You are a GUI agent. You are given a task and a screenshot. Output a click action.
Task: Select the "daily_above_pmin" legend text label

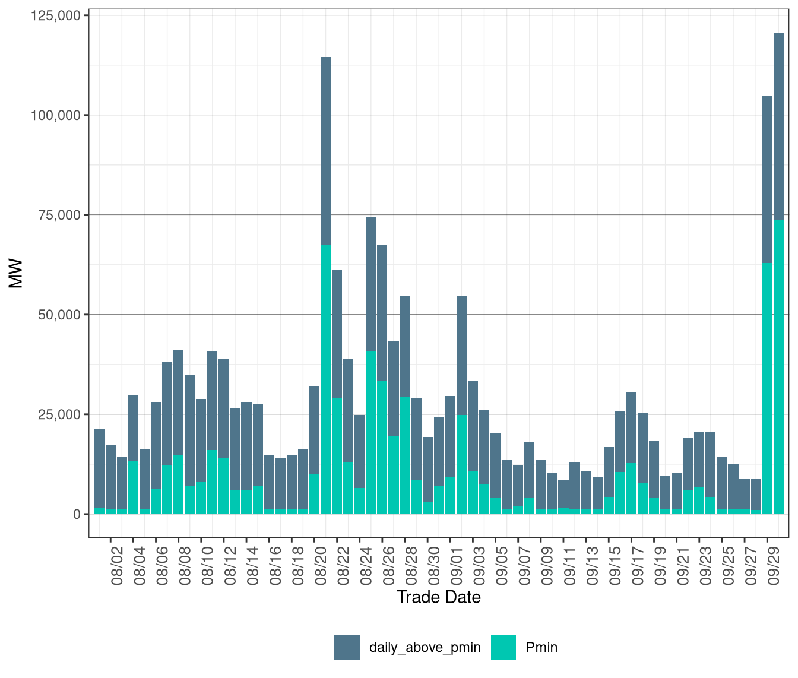pyautogui.click(x=425, y=647)
